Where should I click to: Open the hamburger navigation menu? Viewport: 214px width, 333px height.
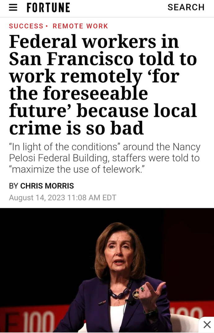point(13,8)
